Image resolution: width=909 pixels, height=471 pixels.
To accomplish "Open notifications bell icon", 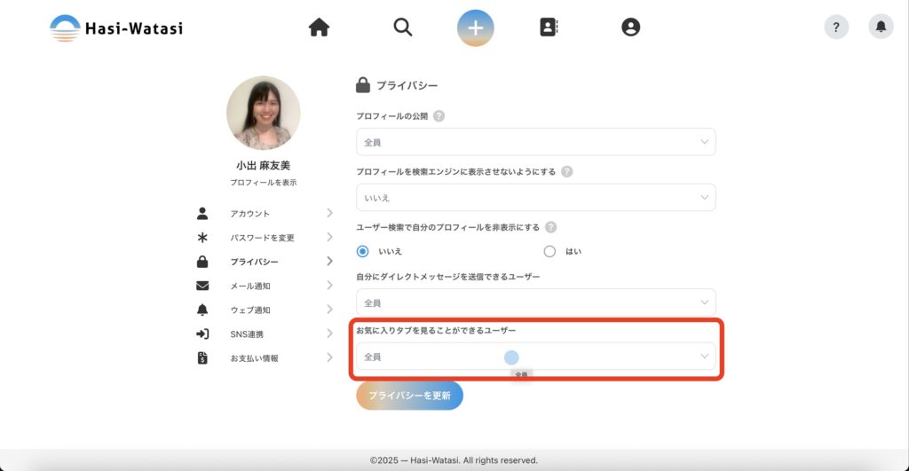I will pos(881,27).
